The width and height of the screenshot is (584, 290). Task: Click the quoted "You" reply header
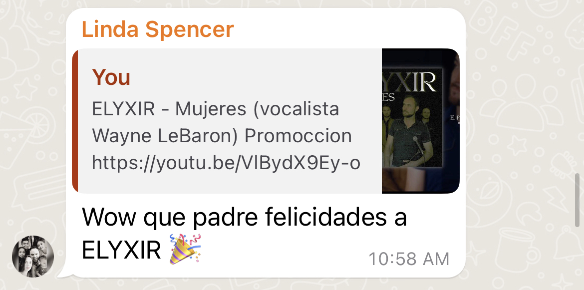coord(111,77)
